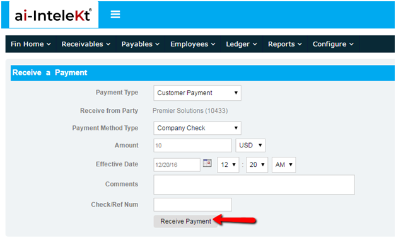Image resolution: width=396 pixels, height=240 pixels.
Task: Click the Check/Ref Num label
Action: point(115,205)
